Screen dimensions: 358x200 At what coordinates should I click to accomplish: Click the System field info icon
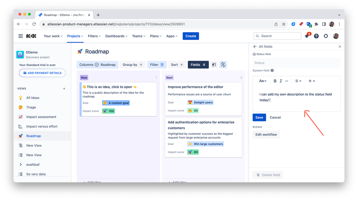[x=272, y=70]
